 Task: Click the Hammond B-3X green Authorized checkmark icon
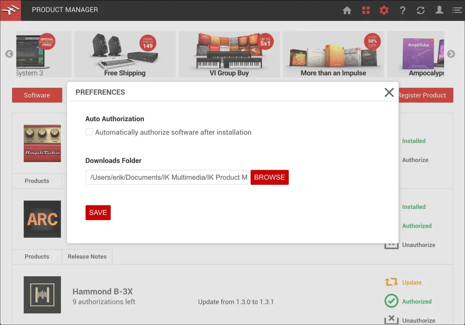(x=391, y=301)
